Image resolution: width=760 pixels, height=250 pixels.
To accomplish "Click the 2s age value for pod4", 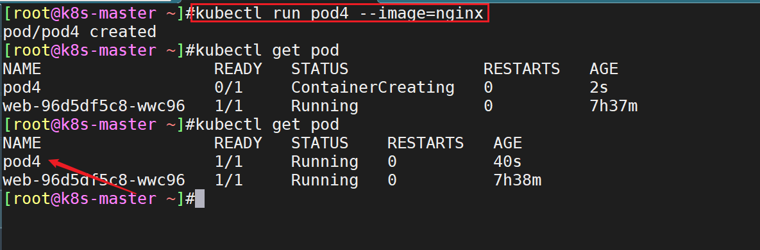I will (598, 88).
